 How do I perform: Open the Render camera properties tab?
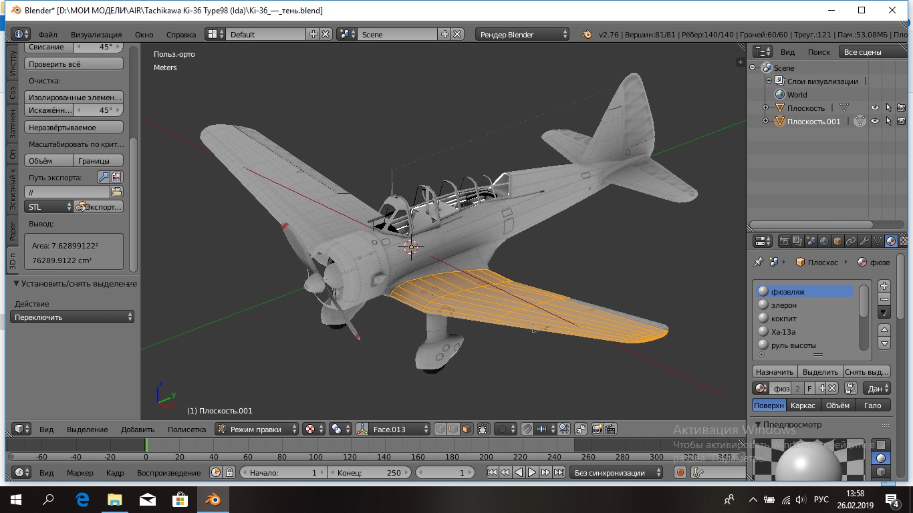pos(785,241)
